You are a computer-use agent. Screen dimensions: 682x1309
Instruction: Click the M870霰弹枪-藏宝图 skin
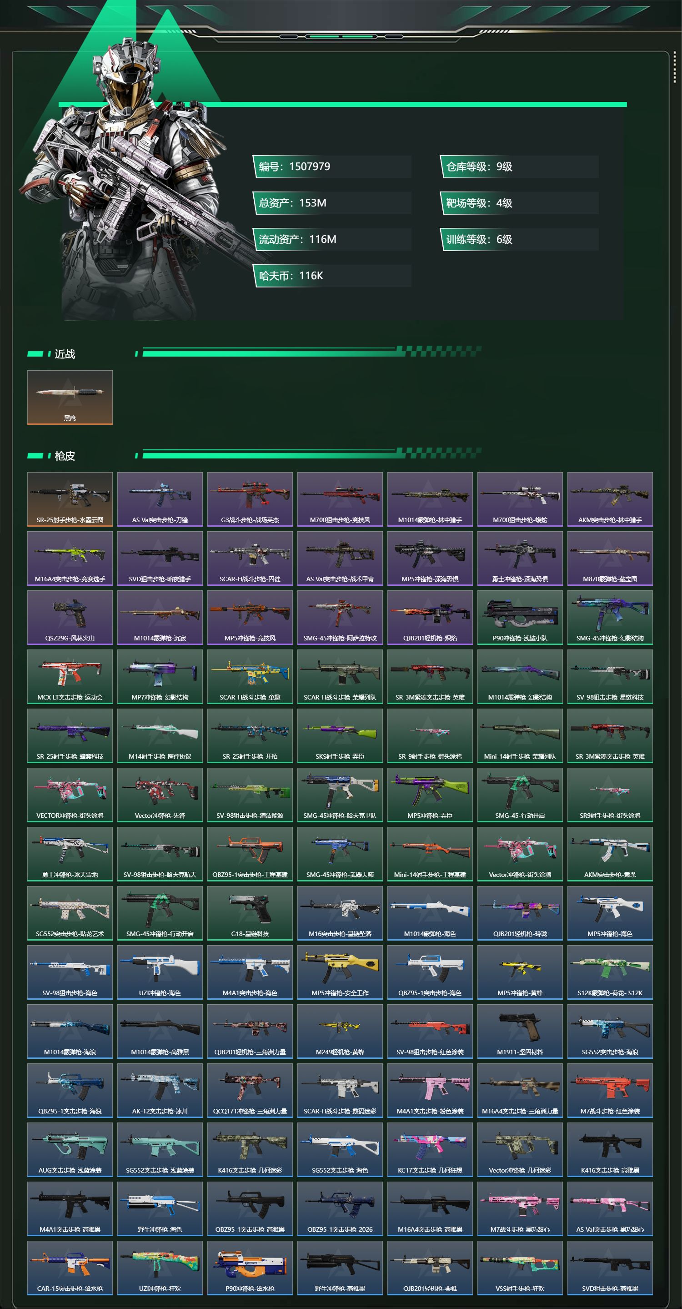click(610, 559)
